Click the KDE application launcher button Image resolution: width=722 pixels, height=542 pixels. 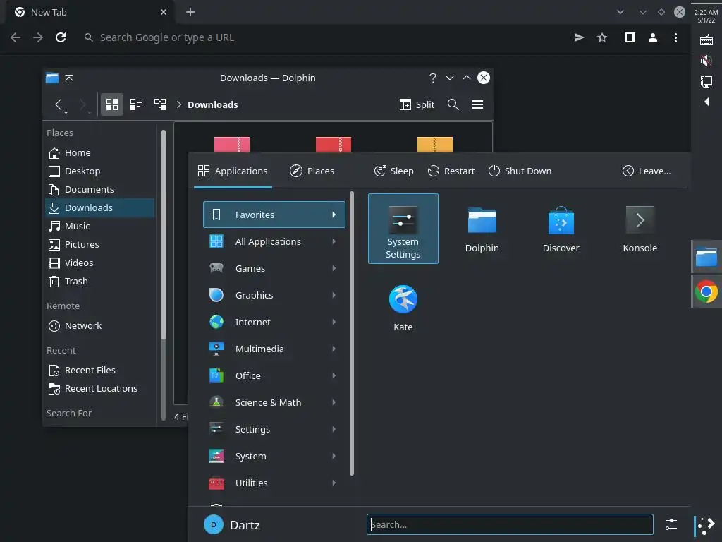(x=706, y=525)
